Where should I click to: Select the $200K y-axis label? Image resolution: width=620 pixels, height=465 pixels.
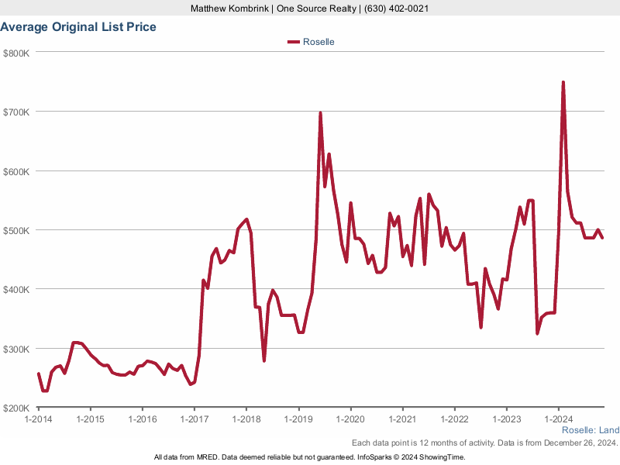(x=16, y=408)
